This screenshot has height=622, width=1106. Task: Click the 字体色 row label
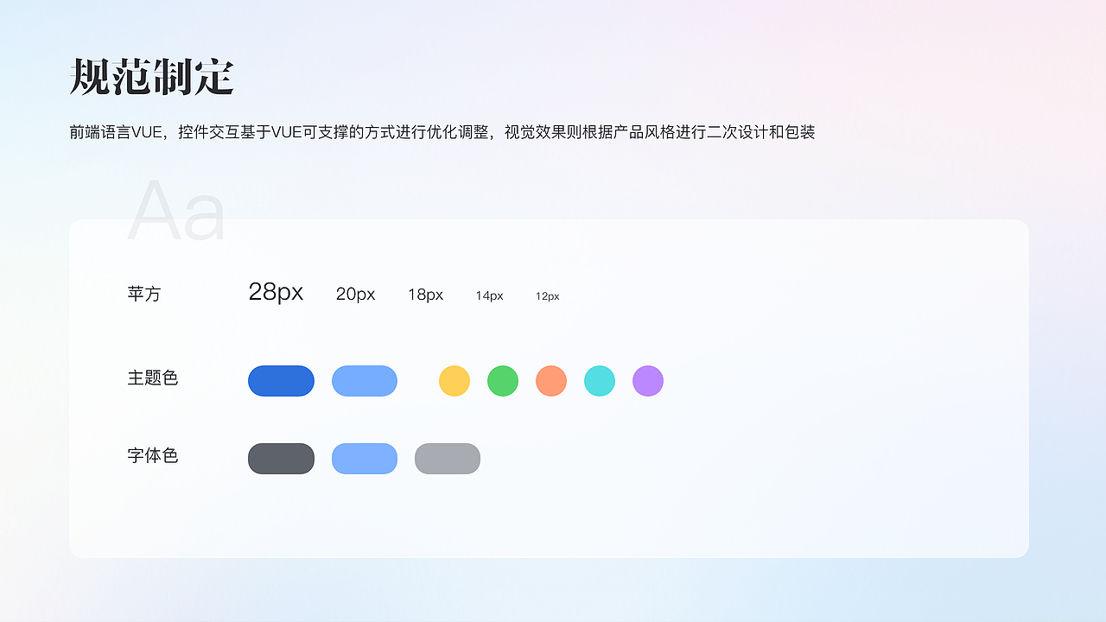153,456
